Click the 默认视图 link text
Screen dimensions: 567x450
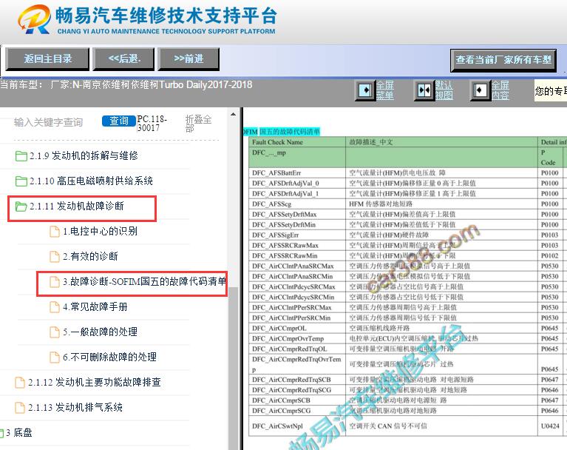(x=444, y=90)
